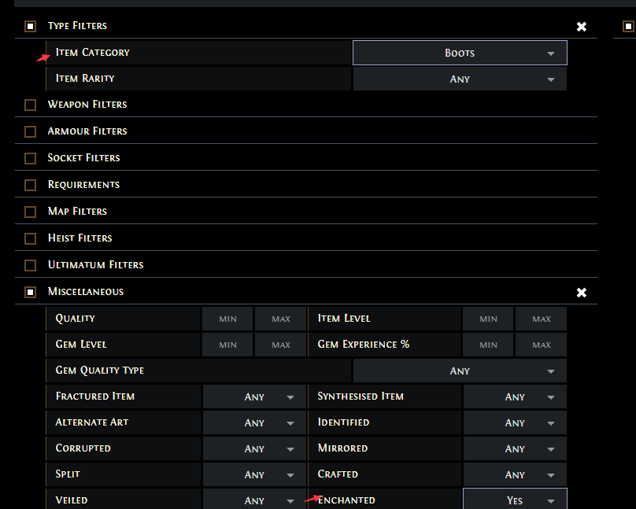
Task: Expand the Requirements section heading
Action: click(83, 184)
